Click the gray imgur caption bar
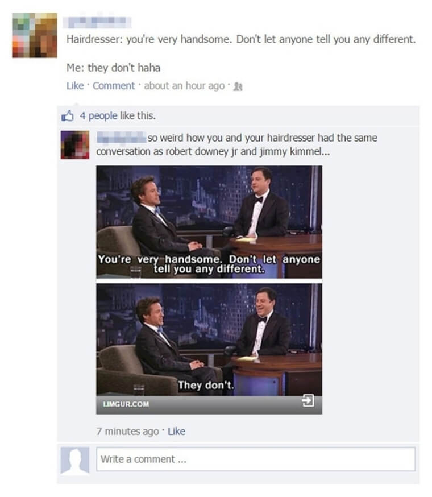 pos(209,405)
